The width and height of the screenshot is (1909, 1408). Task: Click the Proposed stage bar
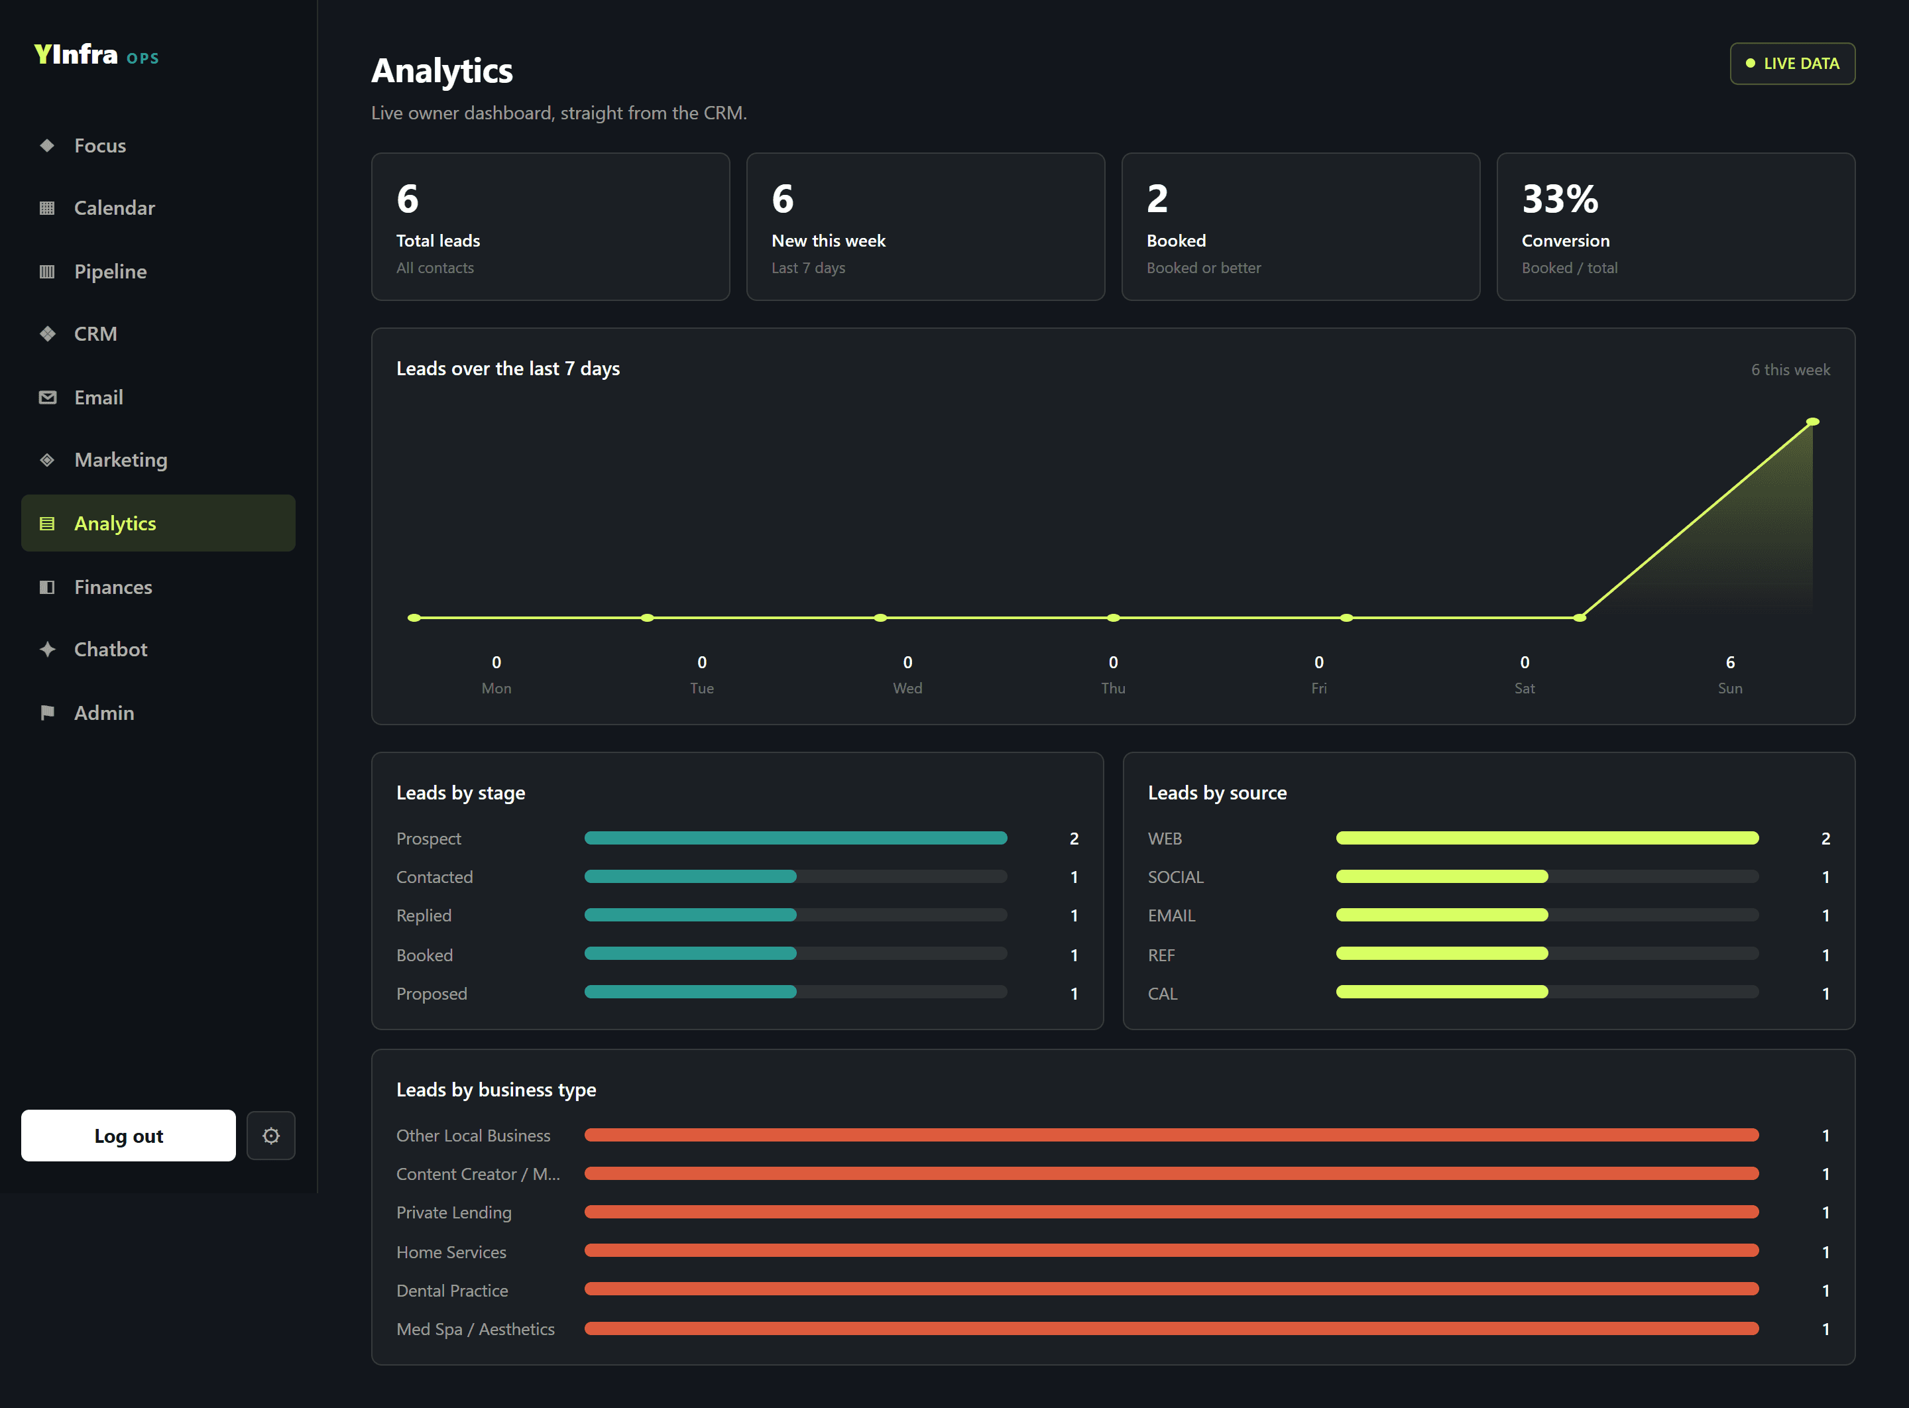coord(796,992)
